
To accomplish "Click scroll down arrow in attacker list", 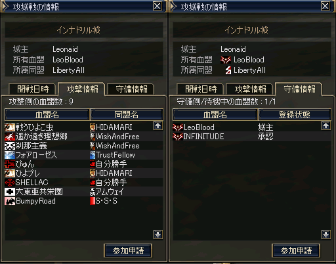I will (158, 234).
